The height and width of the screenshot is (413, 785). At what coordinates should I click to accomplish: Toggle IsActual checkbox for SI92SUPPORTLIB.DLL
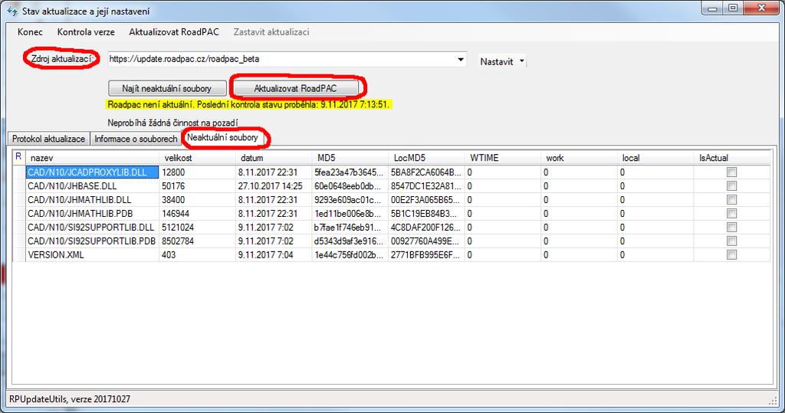(731, 228)
